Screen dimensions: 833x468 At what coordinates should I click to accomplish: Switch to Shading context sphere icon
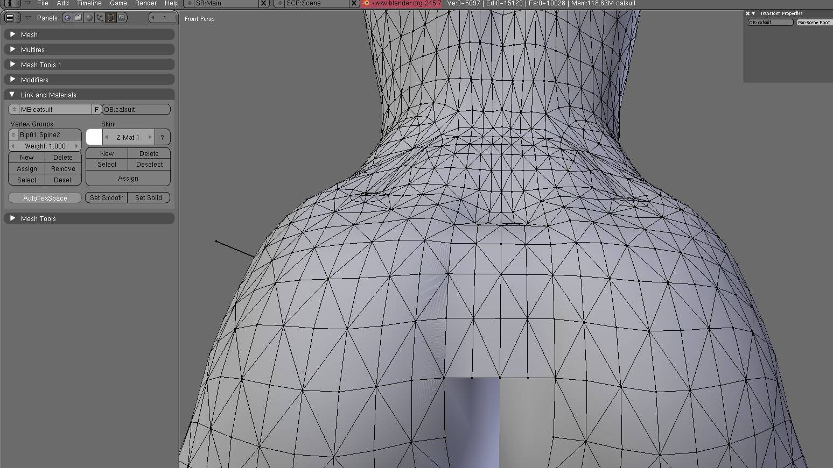coord(89,18)
